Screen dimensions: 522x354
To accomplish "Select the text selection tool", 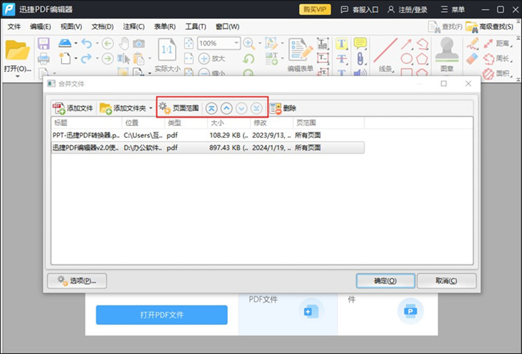I will pos(123,59).
